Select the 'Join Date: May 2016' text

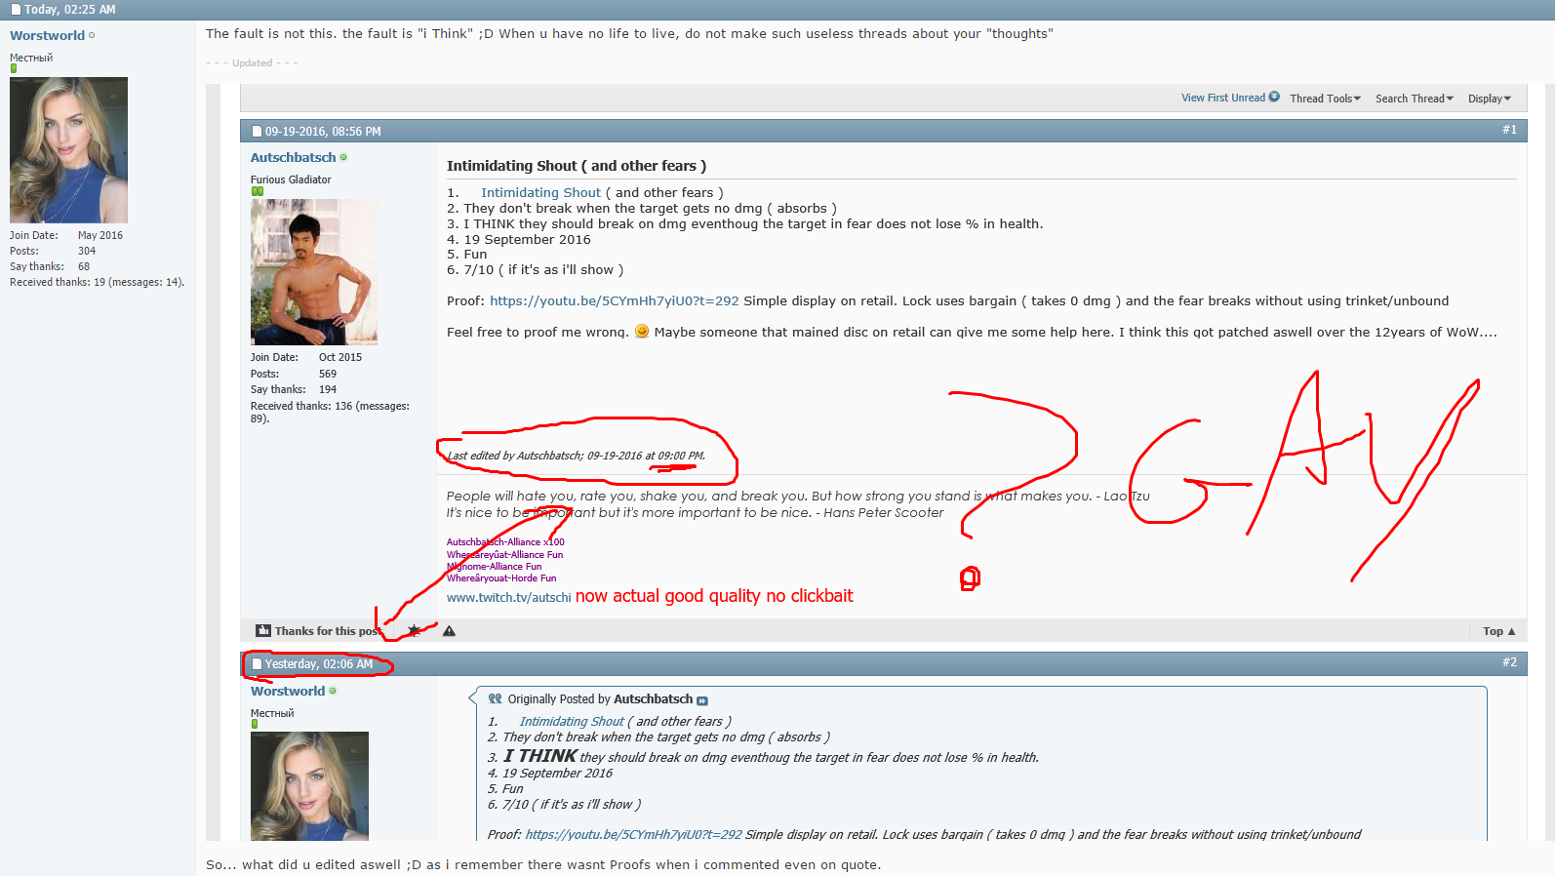pos(66,235)
